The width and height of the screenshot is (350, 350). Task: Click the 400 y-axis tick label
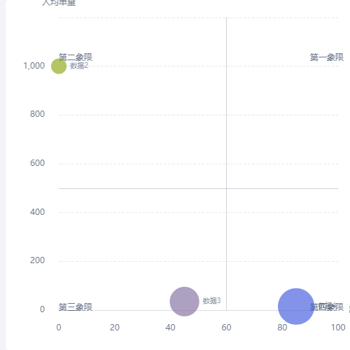(37, 212)
